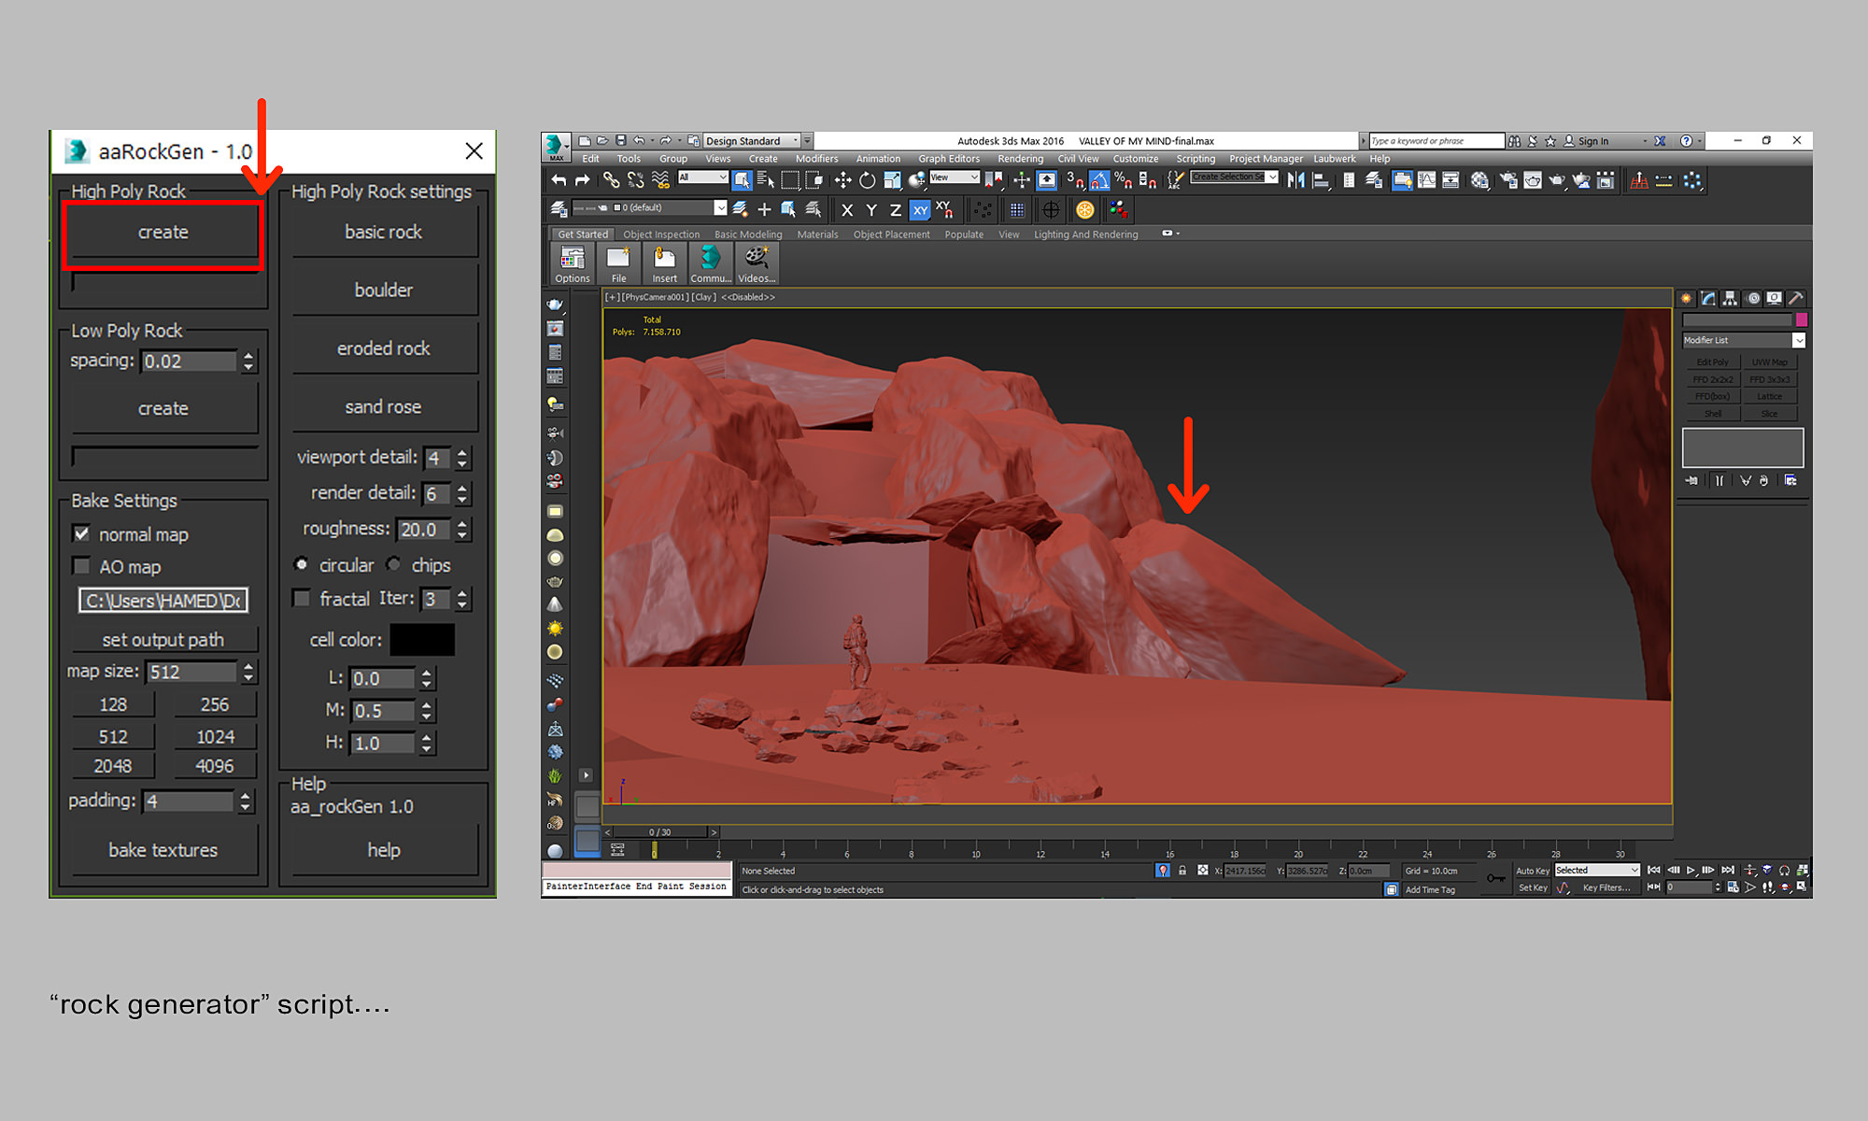
Task: Click the eroded rock button
Action: click(x=384, y=348)
